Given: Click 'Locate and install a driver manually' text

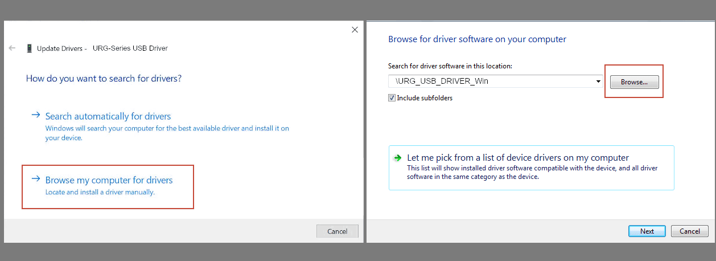Looking at the screenshot, I should [x=100, y=192].
